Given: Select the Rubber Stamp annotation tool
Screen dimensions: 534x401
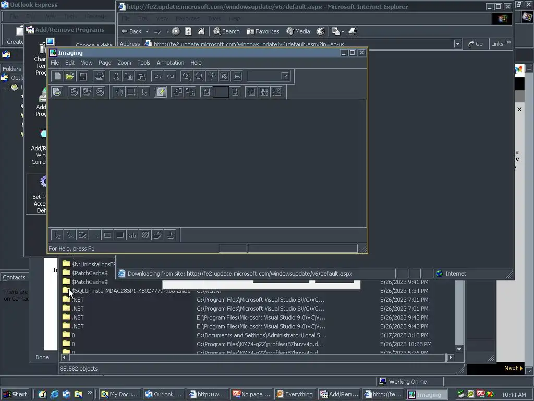Looking at the screenshot, I should [171, 235].
